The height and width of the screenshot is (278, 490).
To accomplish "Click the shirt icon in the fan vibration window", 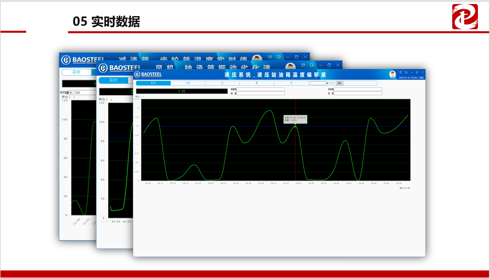I will pyautogui.click(x=303, y=65).
